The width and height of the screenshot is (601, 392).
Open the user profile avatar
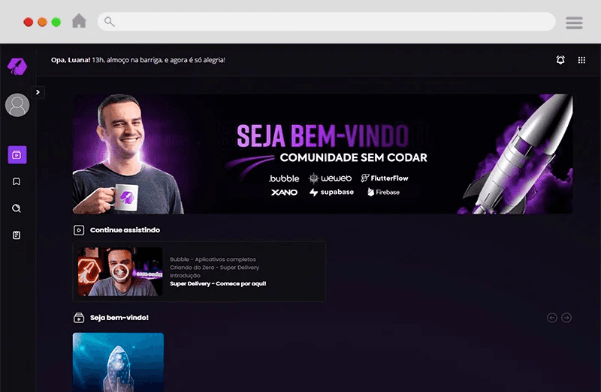click(17, 105)
